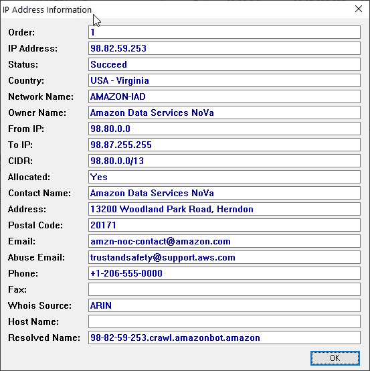Click the 'Contact Name:' label
The width and height of the screenshot is (370, 371).
39,194
